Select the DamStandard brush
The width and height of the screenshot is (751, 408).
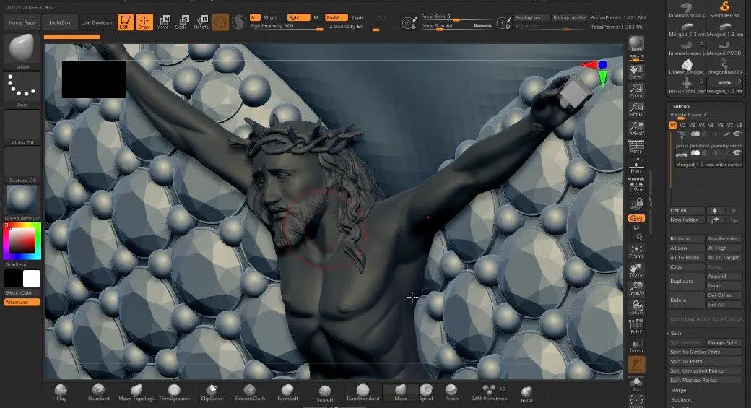(363, 393)
